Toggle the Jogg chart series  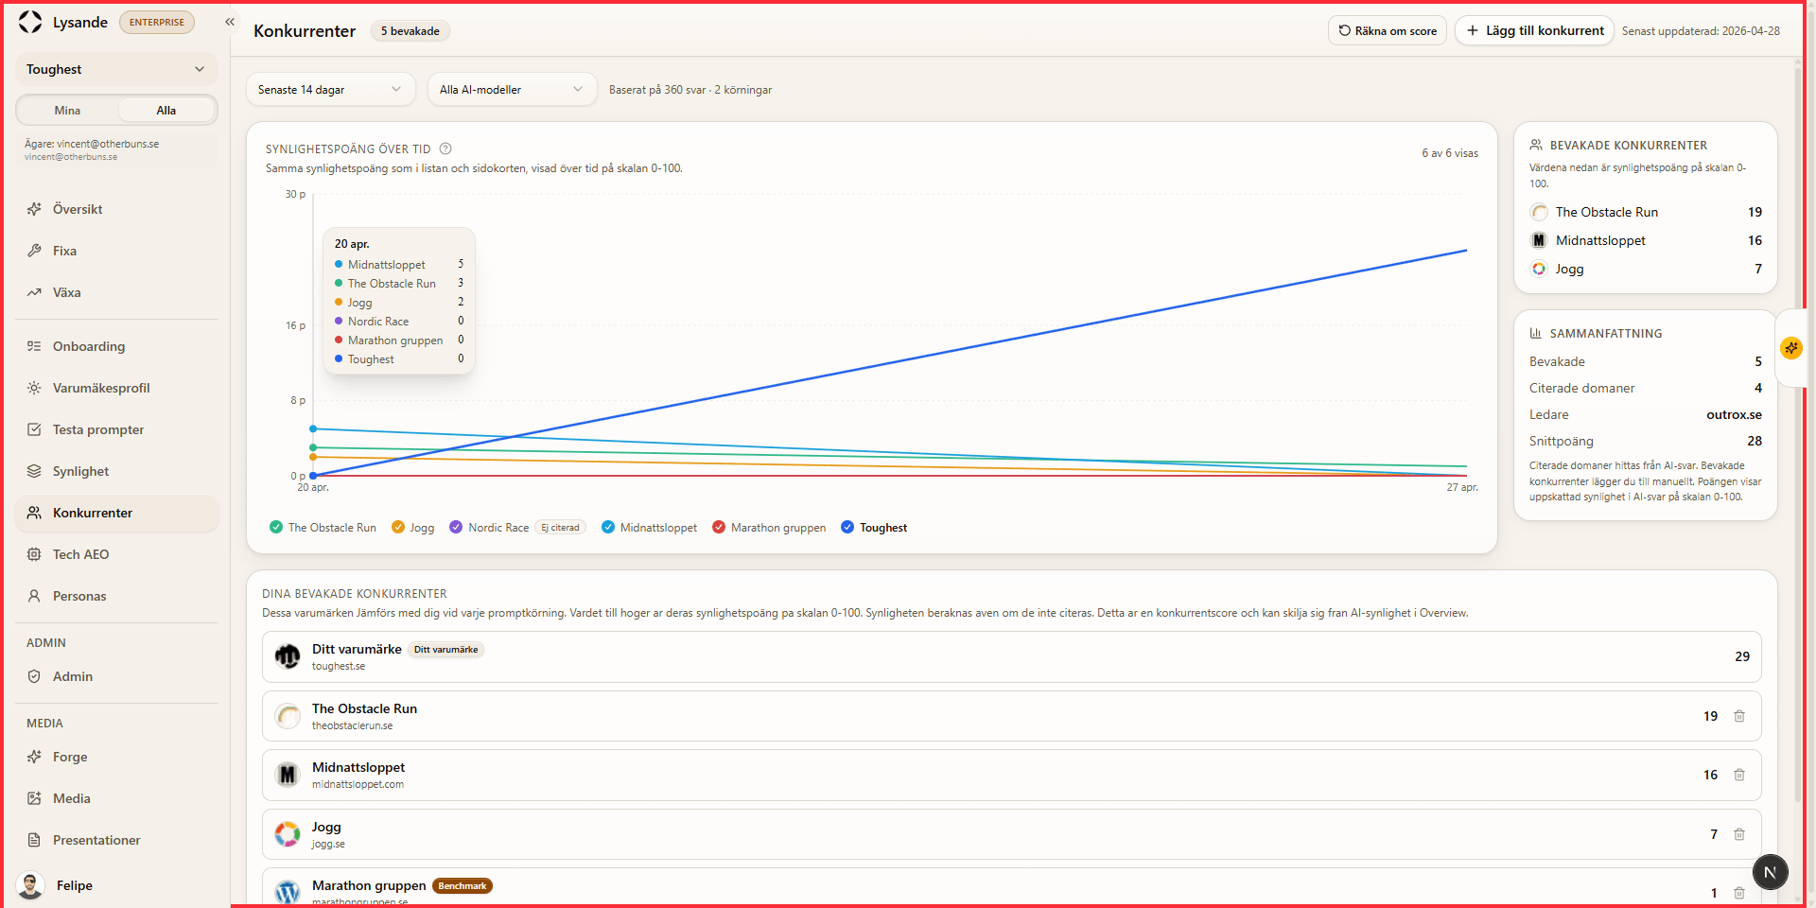click(413, 528)
